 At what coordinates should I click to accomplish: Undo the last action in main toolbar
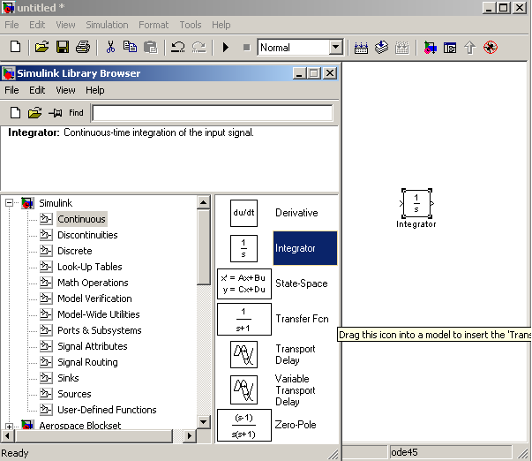(x=177, y=47)
